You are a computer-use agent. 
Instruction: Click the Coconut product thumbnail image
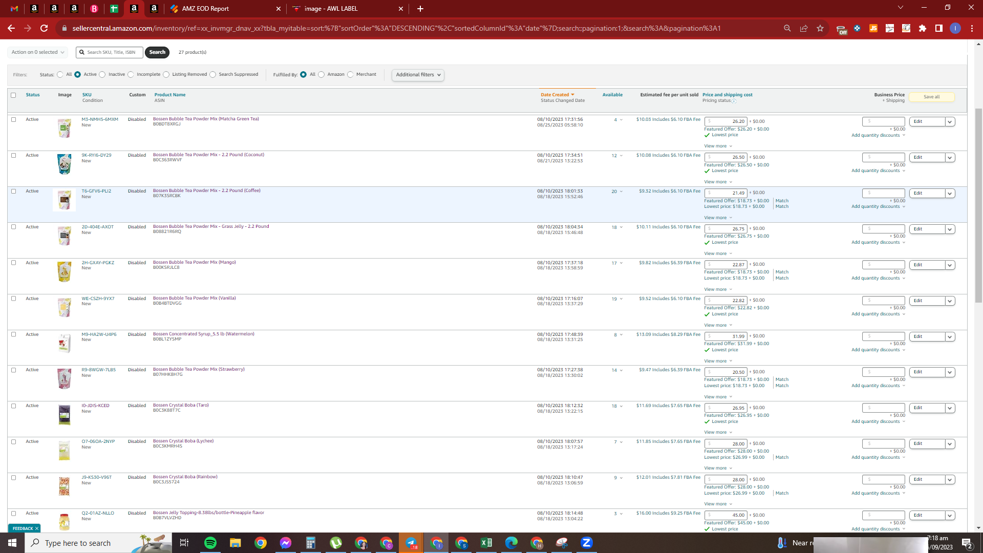pyautogui.click(x=65, y=164)
